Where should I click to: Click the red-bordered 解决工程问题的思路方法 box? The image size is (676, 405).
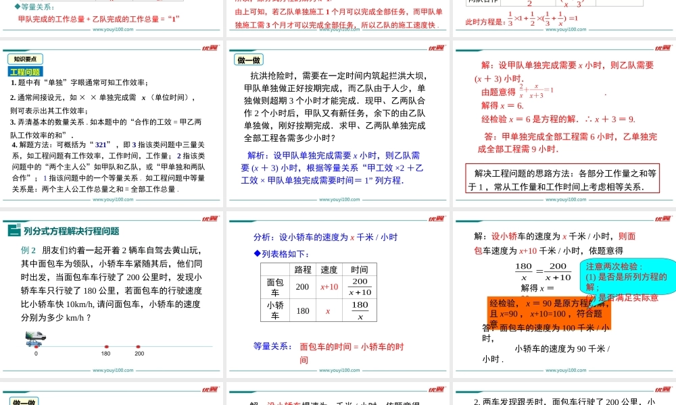561,179
